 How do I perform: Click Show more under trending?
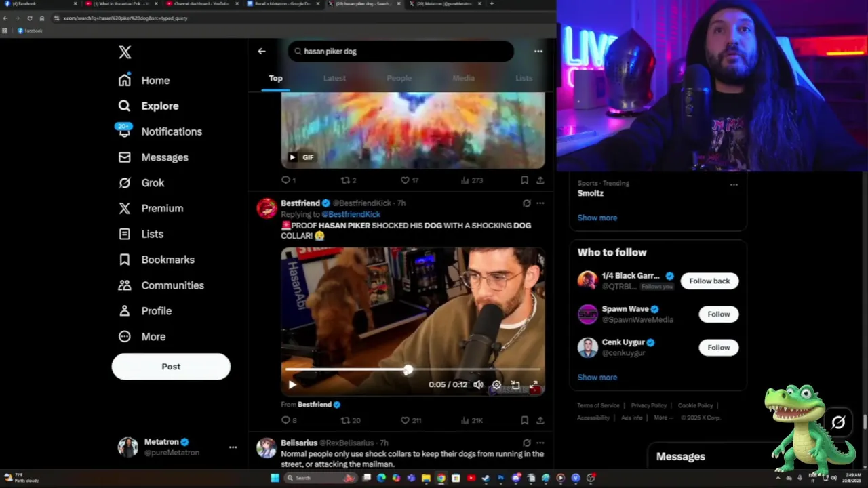597,218
